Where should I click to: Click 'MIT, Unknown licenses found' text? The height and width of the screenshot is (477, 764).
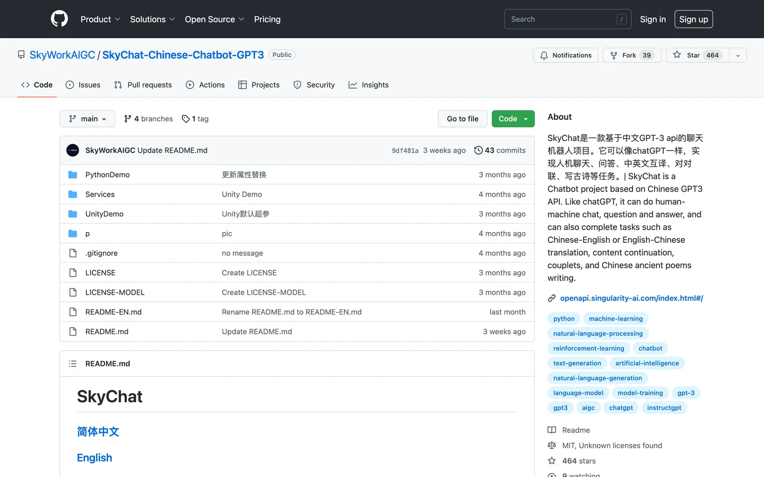(612, 446)
